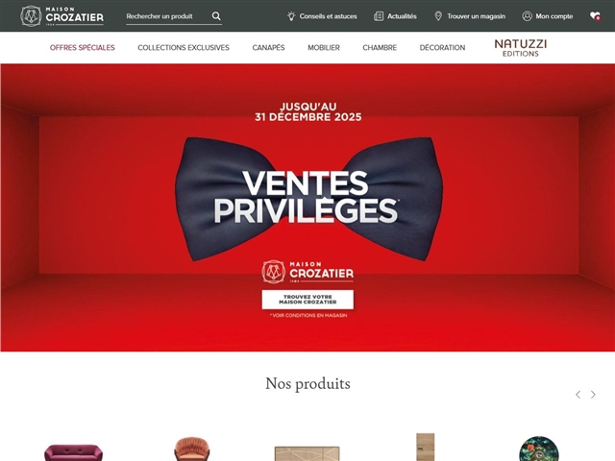The image size is (615, 461).
Task: Click the lightbulb Conseils et astuces icon
Action: 291,16
